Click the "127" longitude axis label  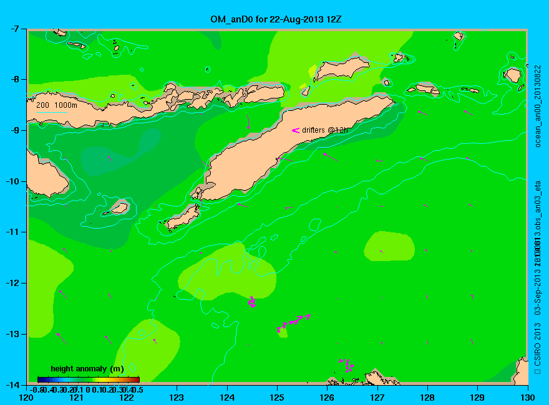click(377, 398)
